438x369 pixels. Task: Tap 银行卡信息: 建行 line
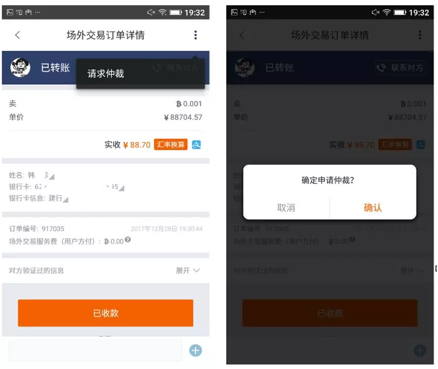coord(38,198)
